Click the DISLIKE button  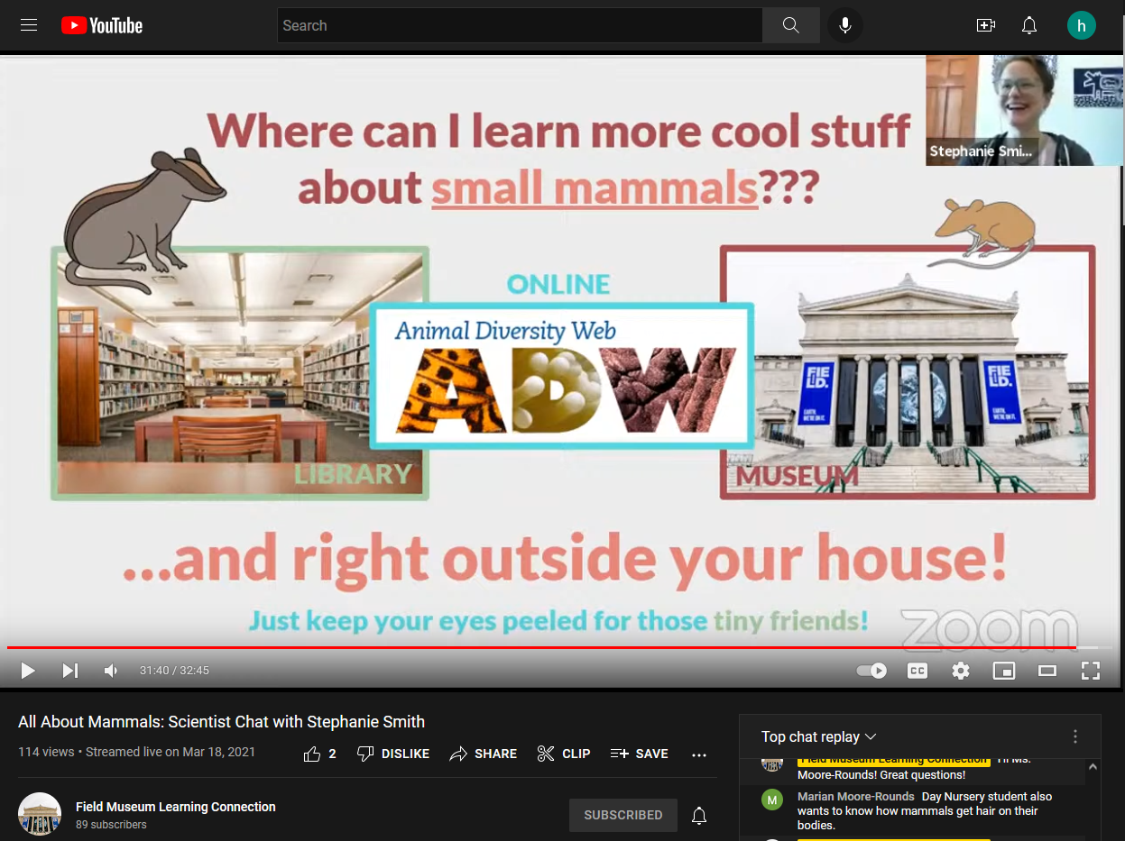[393, 754]
